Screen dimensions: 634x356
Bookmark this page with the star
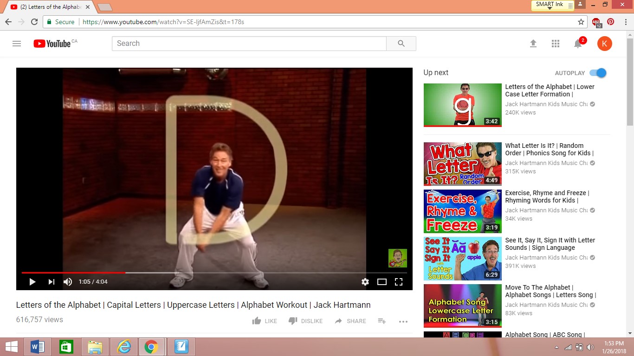tap(581, 22)
